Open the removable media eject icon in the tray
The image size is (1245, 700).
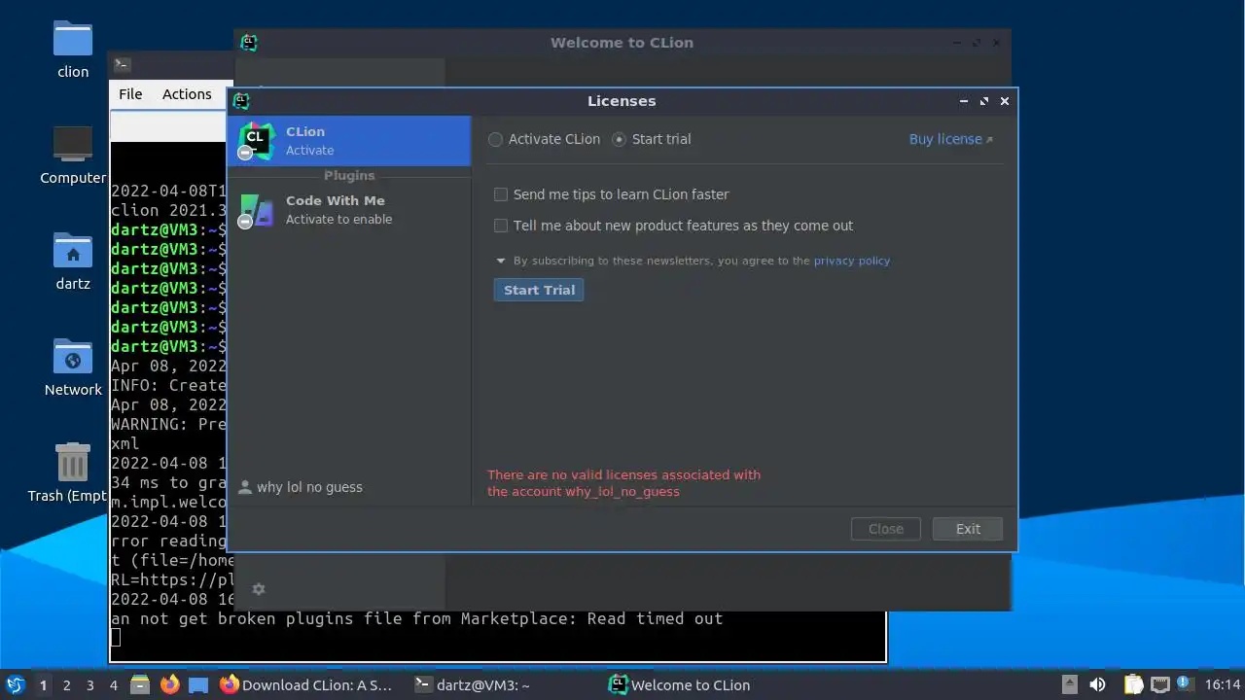click(x=1069, y=684)
